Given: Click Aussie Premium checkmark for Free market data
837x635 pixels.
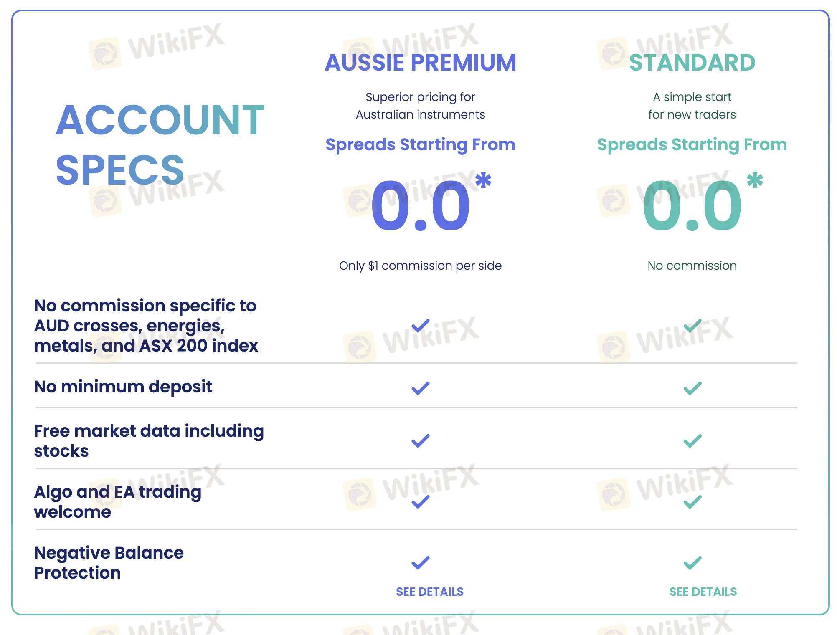Looking at the screenshot, I should [420, 441].
